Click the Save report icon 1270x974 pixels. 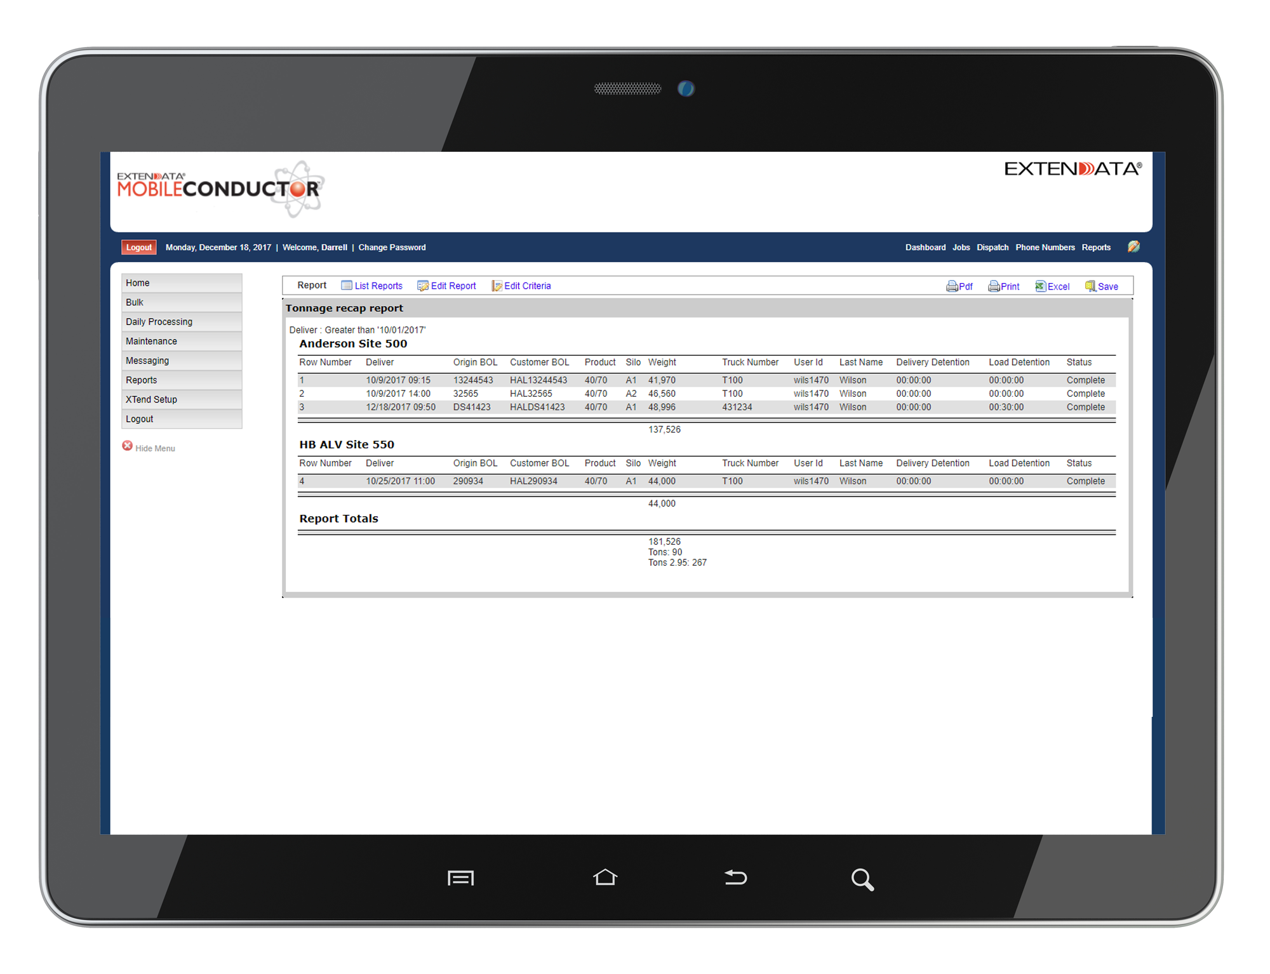tap(1090, 286)
